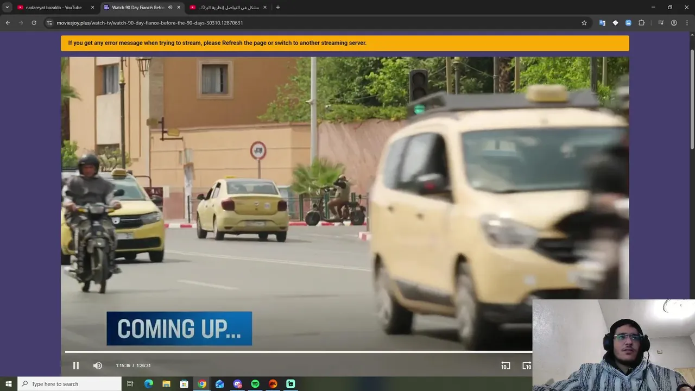Expand the tab search dropdown
This screenshot has height=391, width=695.
7,7
